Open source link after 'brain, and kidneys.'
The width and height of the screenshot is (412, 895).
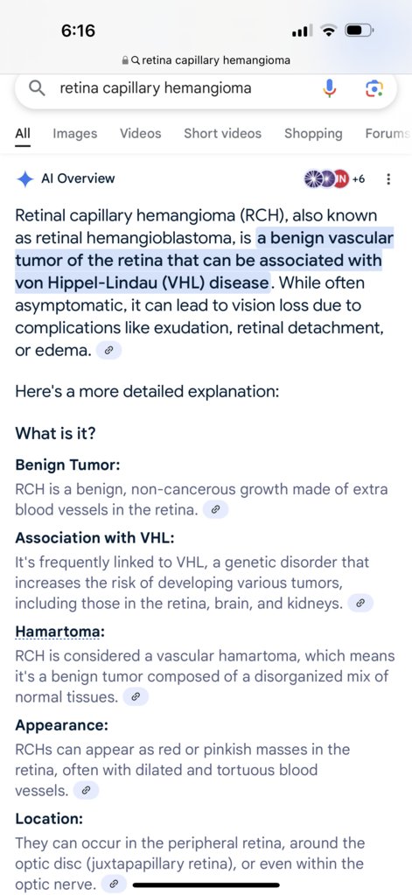(x=360, y=604)
